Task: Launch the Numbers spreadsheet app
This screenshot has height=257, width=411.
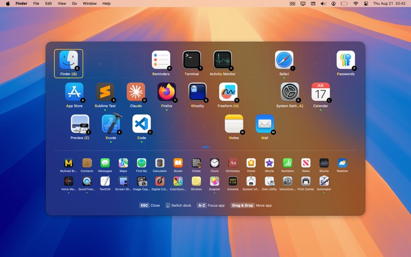Action: tap(288, 163)
